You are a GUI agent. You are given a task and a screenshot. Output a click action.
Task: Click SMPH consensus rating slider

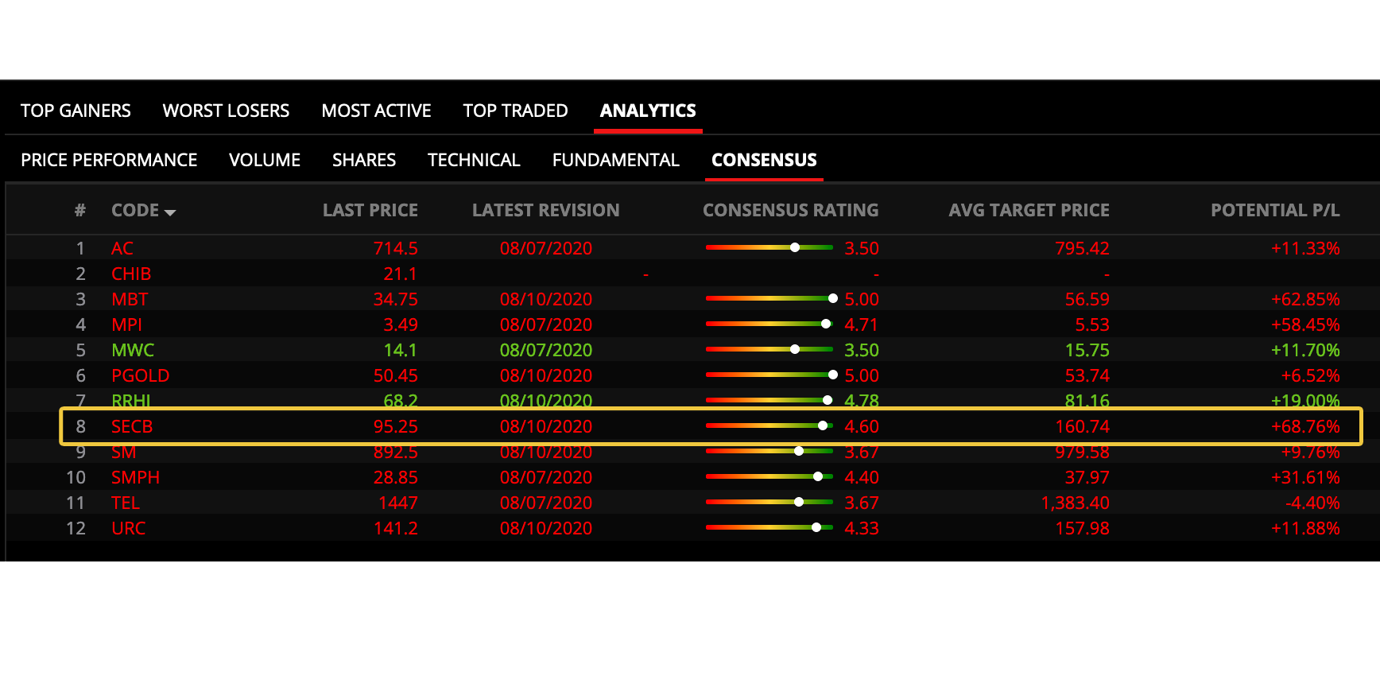pyautogui.click(x=769, y=476)
